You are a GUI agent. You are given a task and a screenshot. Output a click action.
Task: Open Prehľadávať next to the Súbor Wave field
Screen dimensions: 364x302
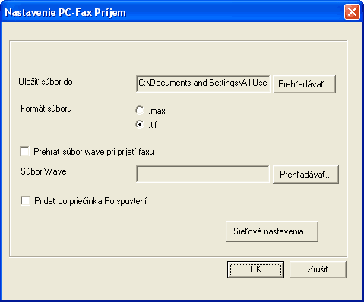click(305, 175)
